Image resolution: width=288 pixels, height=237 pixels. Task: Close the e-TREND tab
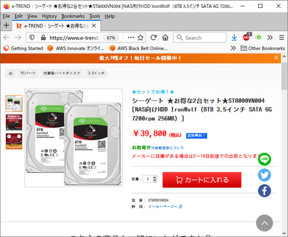pos(94,26)
